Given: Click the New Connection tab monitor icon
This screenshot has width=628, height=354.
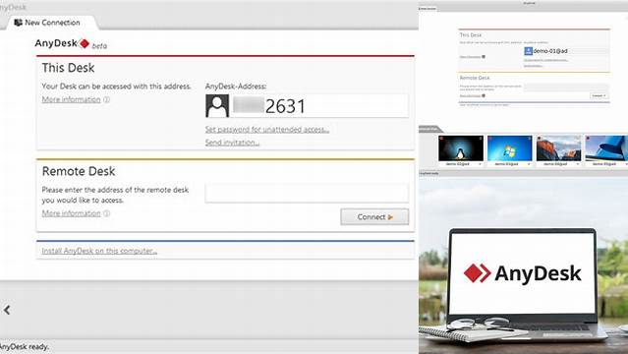Looking at the screenshot, I should pyautogui.click(x=18, y=23).
